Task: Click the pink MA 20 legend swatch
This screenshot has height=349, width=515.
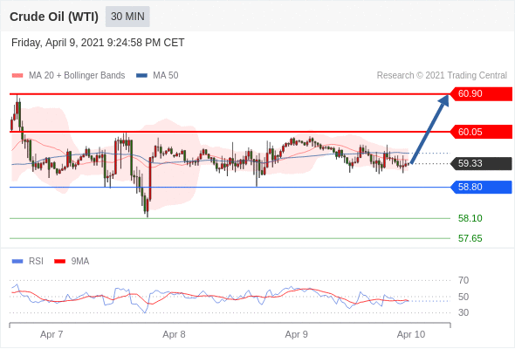Action: [17, 76]
